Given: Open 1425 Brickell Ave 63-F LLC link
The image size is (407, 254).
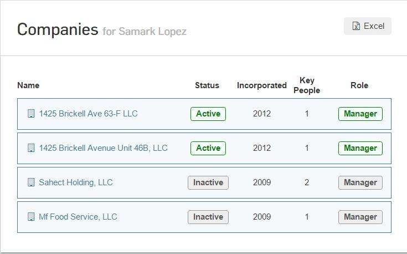Looking at the screenshot, I should pyautogui.click(x=88, y=114).
